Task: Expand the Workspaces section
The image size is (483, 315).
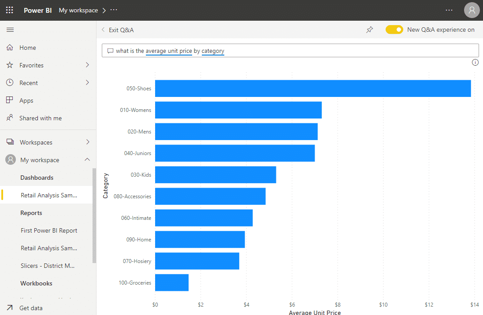Action: pos(89,142)
